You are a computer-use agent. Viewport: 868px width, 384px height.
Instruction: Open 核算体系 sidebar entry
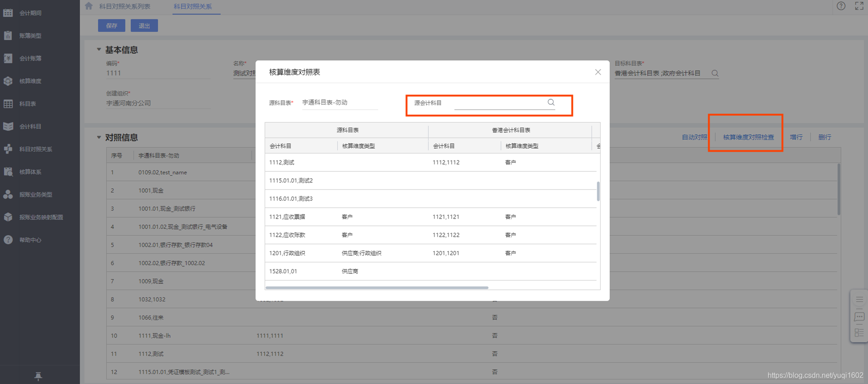30,172
